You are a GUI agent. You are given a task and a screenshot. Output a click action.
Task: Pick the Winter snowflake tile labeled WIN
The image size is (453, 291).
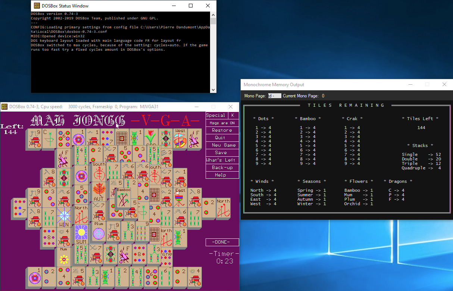[x=64, y=218]
